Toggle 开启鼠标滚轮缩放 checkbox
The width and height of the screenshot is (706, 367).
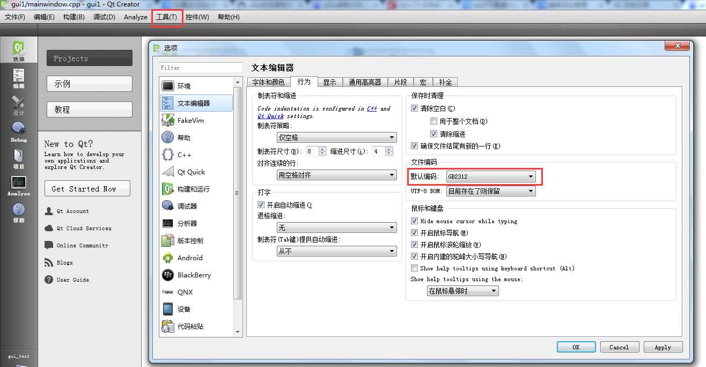click(x=414, y=245)
